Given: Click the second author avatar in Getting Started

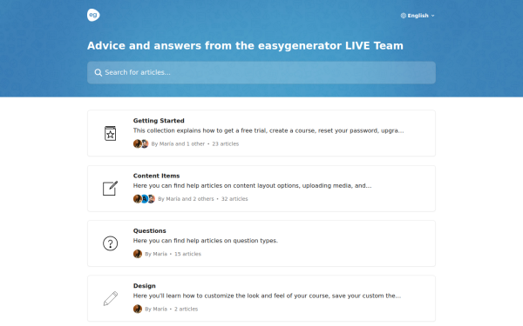Looking at the screenshot, I should pyautogui.click(x=145, y=143).
